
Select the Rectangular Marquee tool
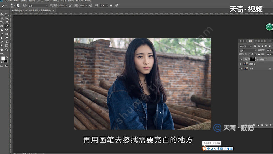click(x=6, y=14)
